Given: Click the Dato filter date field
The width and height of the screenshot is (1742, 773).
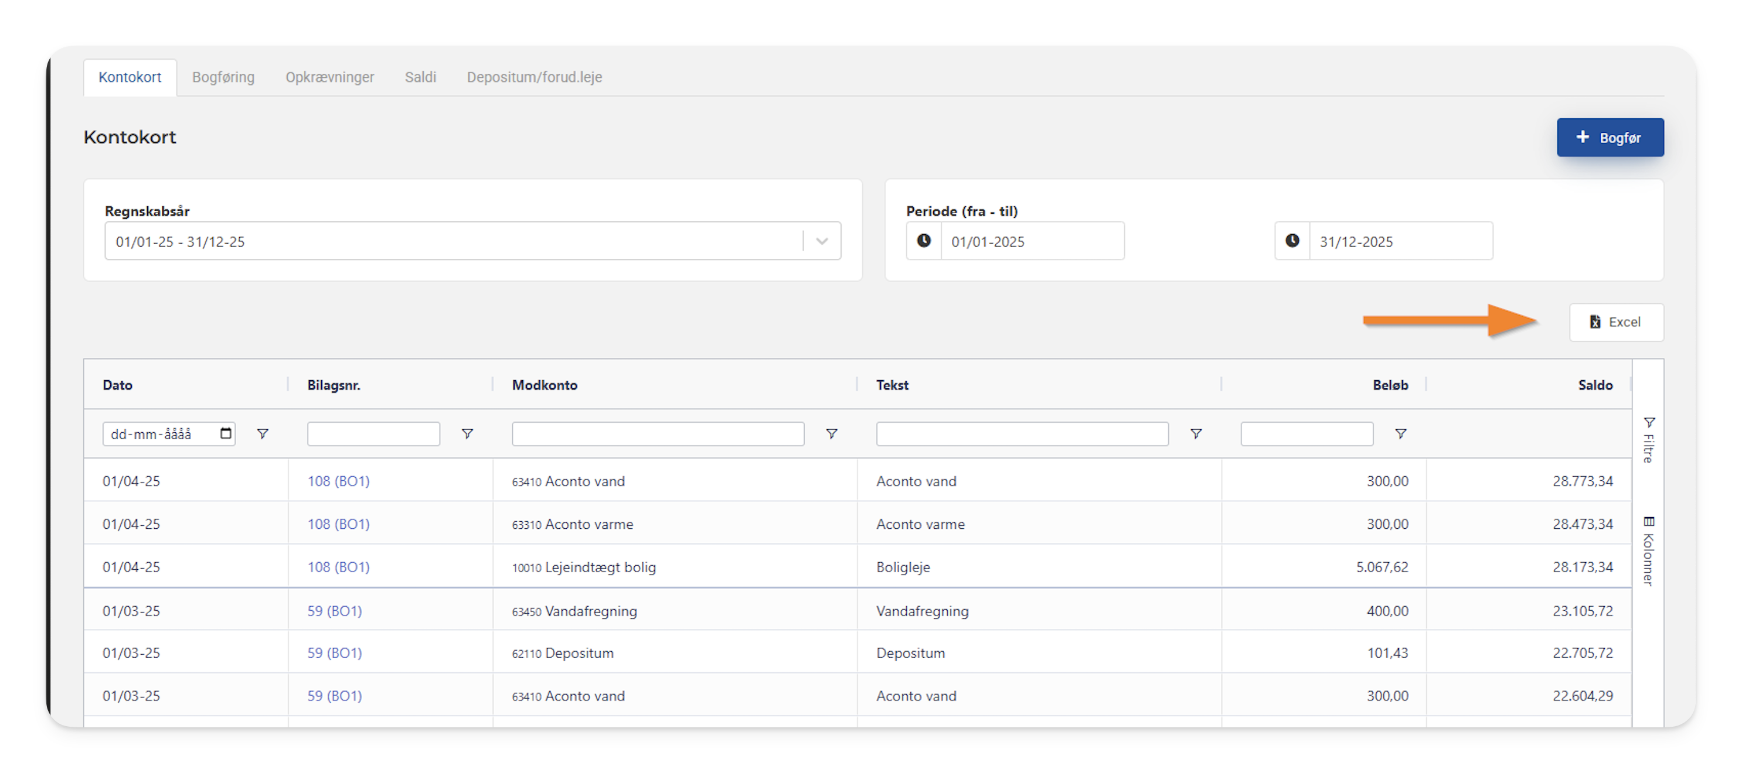Looking at the screenshot, I should [169, 434].
